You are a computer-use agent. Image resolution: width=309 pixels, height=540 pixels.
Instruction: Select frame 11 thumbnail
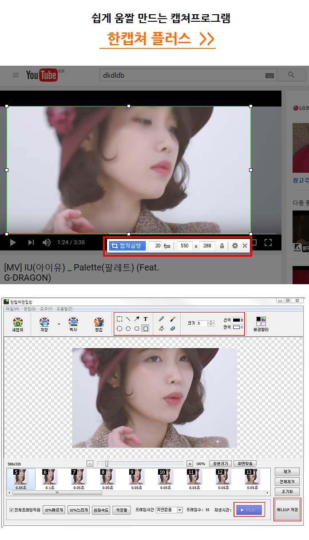click(194, 479)
